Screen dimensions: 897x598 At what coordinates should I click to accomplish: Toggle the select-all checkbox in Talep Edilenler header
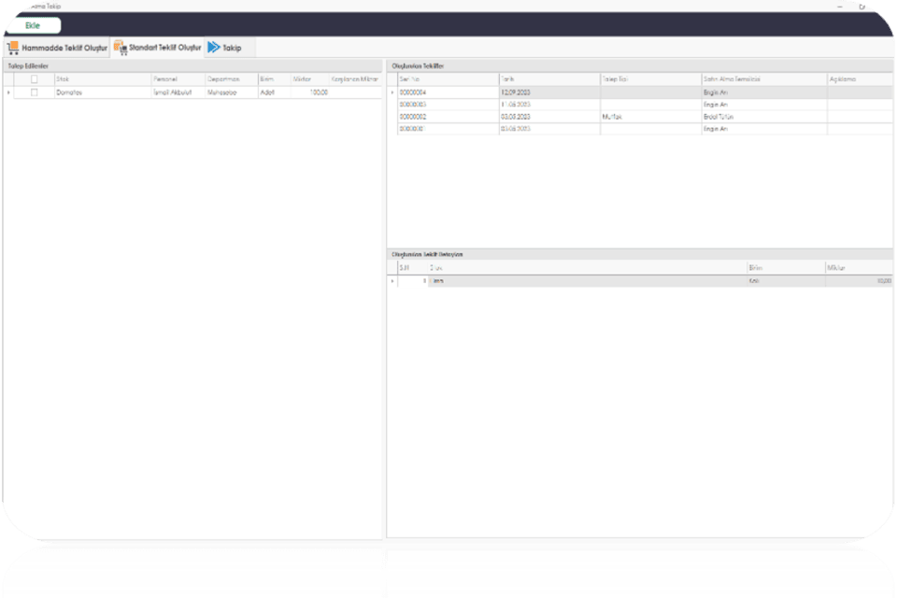point(35,79)
